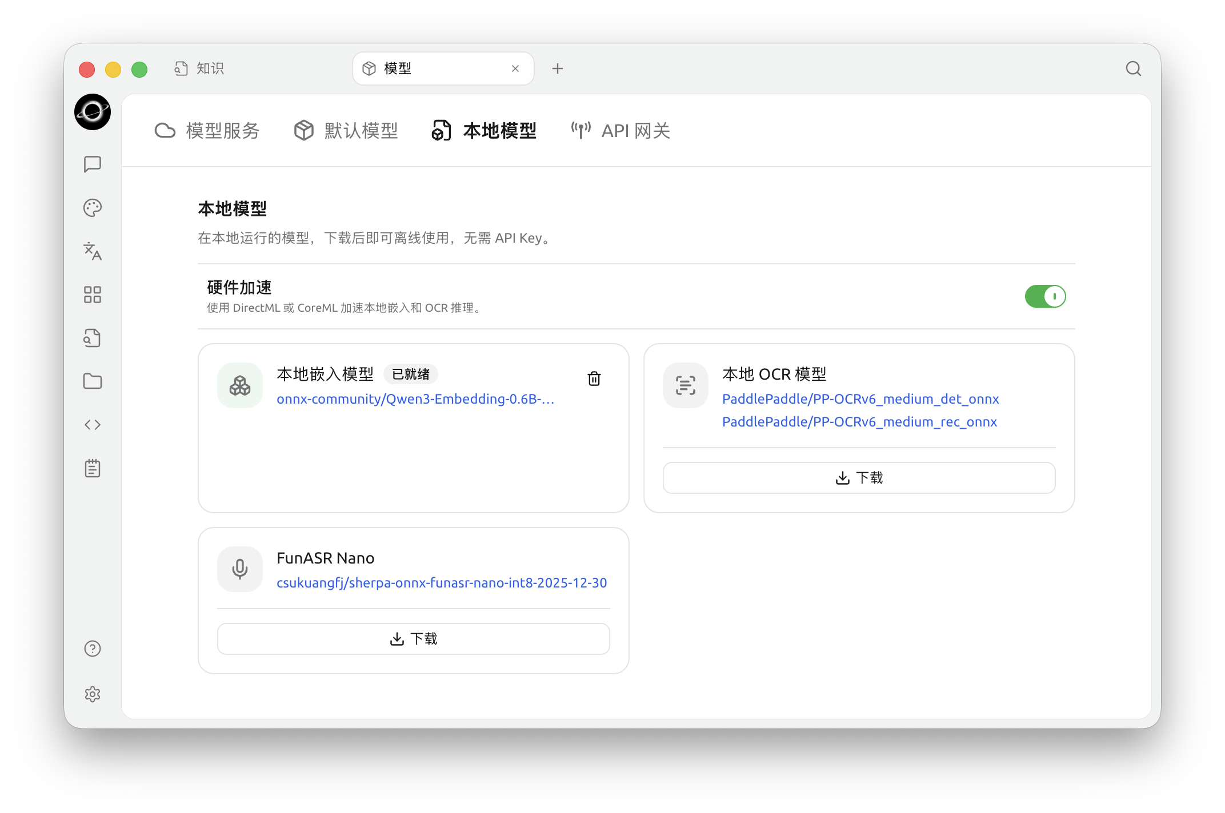The width and height of the screenshot is (1225, 813).
Task: Click the planet avatar logo in the sidebar
Action: (92, 112)
